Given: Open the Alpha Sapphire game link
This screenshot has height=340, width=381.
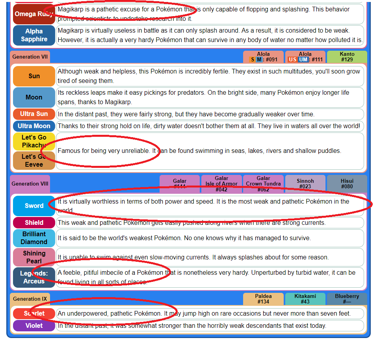Looking at the screenshot, I should [x=34, y=35].
